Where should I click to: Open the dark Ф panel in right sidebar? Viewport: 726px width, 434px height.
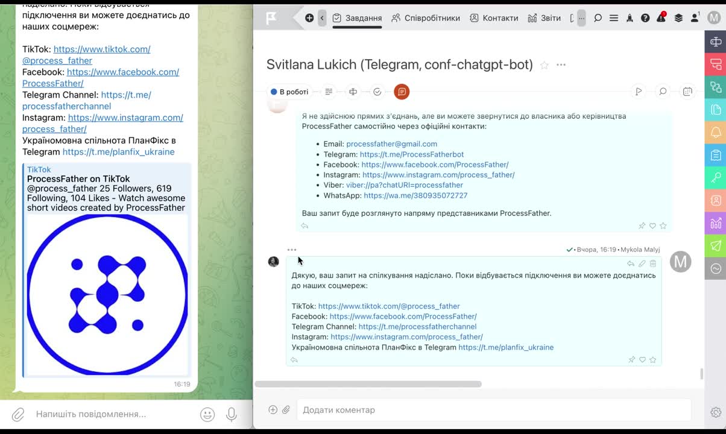click(x=716, y=42)
